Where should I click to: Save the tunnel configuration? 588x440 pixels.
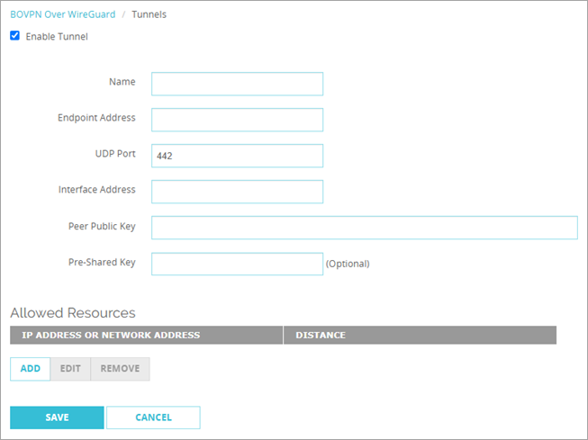pyautogui.click(x=57, y=418)
